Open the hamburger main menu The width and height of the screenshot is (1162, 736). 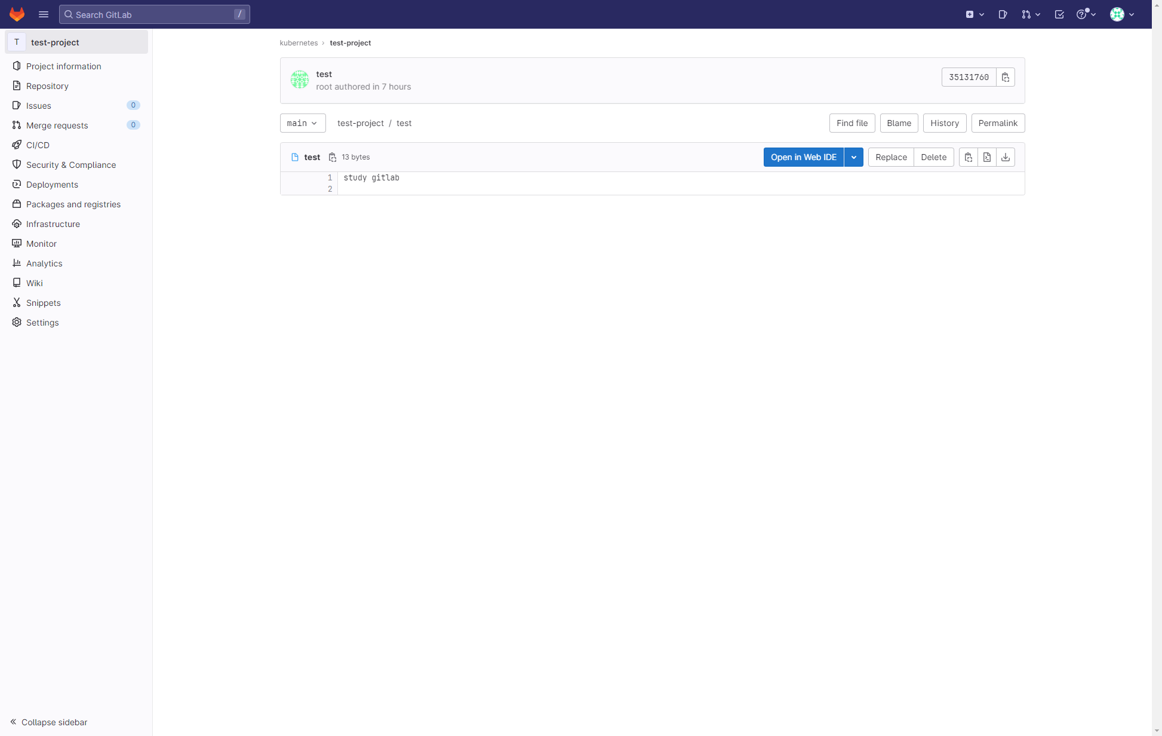point(44,14)
